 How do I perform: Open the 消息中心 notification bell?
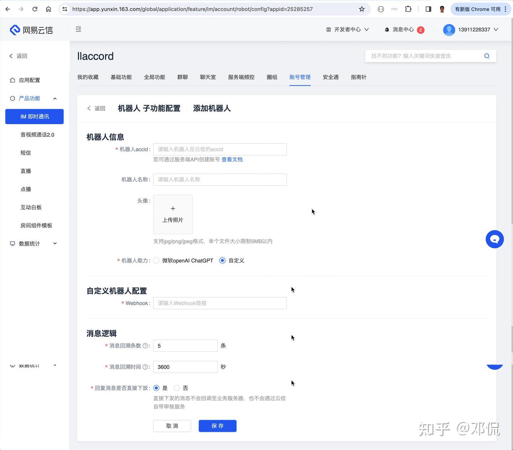[x=387, y=30]
